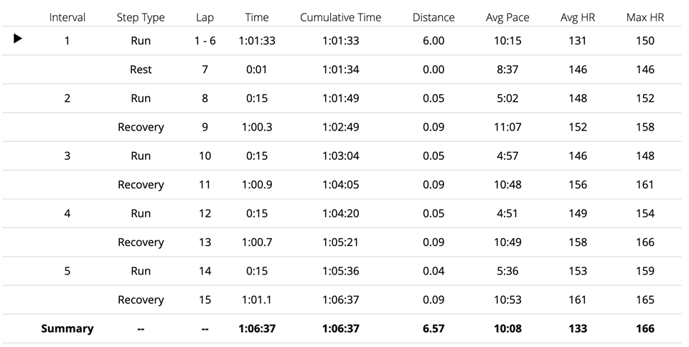The image size is (689, 347).
Task: Click the Rest row for lap 7
Action: [342, 70]
